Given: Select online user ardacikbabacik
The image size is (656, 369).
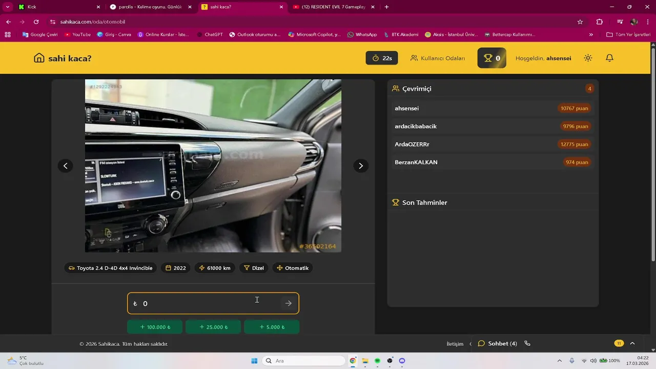Looking at the screenshot, I should [493, 126].
